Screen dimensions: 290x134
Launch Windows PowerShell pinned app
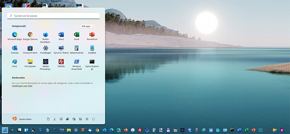coord(77,64)
